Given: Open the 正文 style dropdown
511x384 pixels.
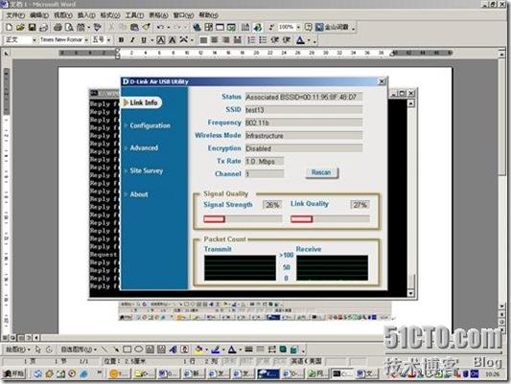Looking at the screenshot, I should coord(35,40).
